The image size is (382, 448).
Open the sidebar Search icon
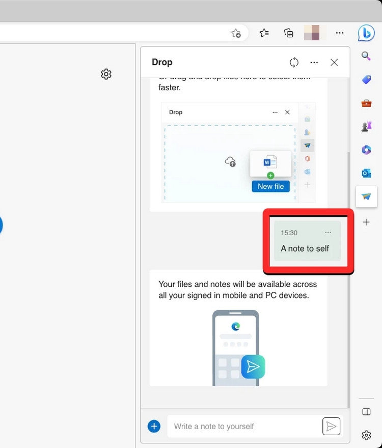pos(366,56)
